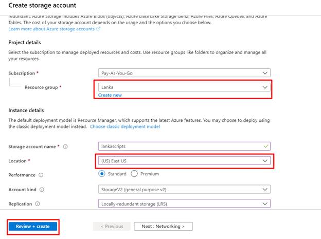Click info icon next to Account kind
321x239 pixels.
tap(42, 190)
